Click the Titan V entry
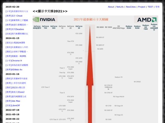Viewport: 165px width, 123px height. point(62,68)
